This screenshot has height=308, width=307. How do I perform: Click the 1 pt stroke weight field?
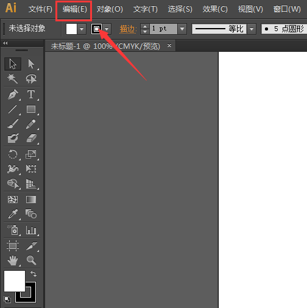pyautogui.click(x=163, y=29)
